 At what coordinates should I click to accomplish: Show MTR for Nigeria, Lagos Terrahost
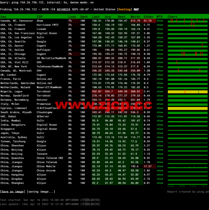(160, 91)
